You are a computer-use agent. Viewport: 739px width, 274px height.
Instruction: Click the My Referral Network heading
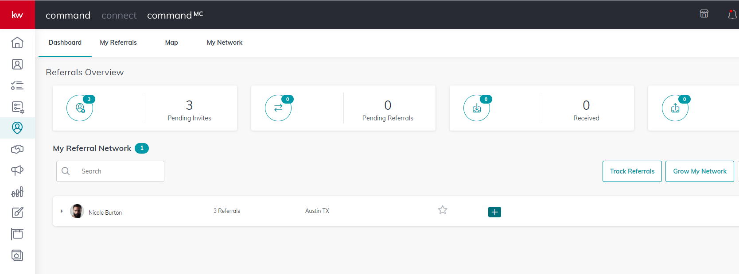coord(92,148)
